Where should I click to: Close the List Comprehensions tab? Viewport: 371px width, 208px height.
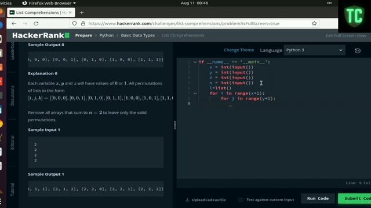coord(70,12)
